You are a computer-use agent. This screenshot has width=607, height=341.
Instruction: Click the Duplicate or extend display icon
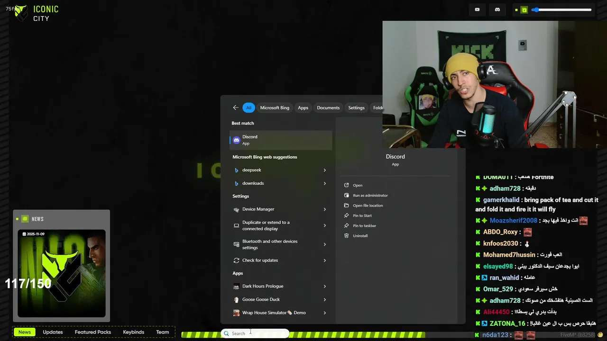coord(237,225)
